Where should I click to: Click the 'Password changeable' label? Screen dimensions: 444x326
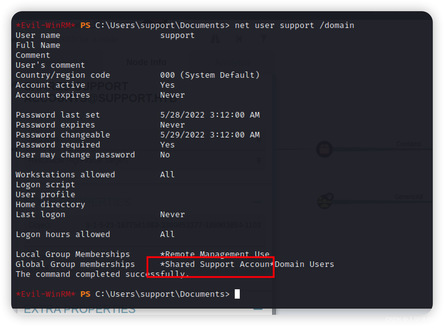click(63, 135)
